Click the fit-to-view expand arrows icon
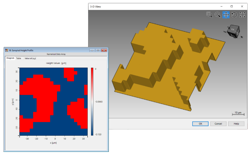This screenshot has width=251, height=154. click(242, 15)
